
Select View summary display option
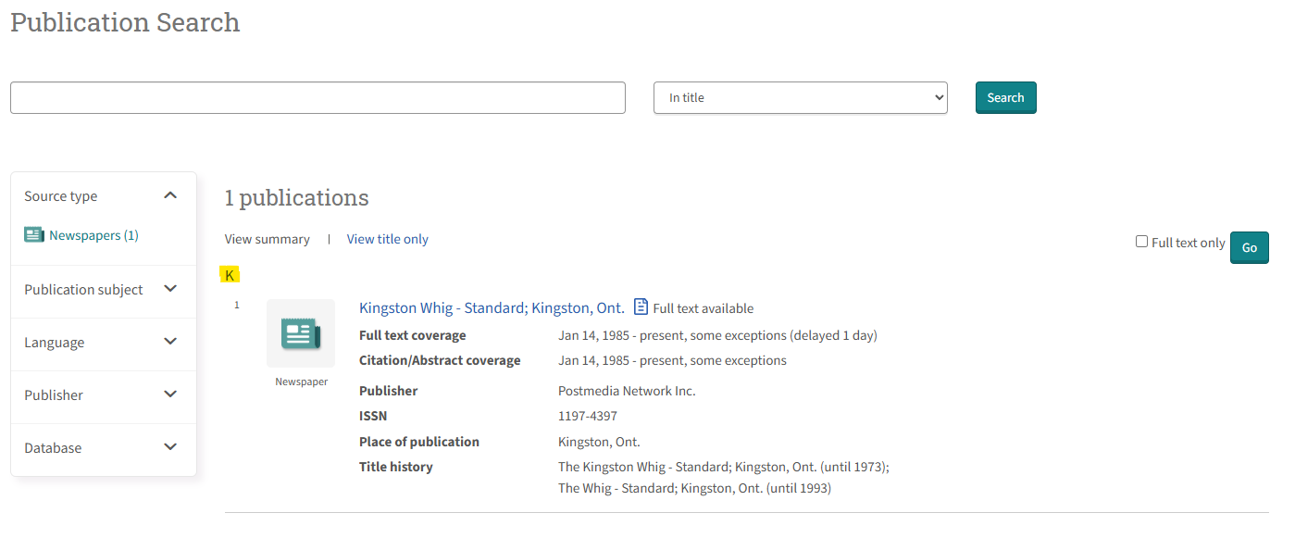pyautogui.click(x=267, y=238)
